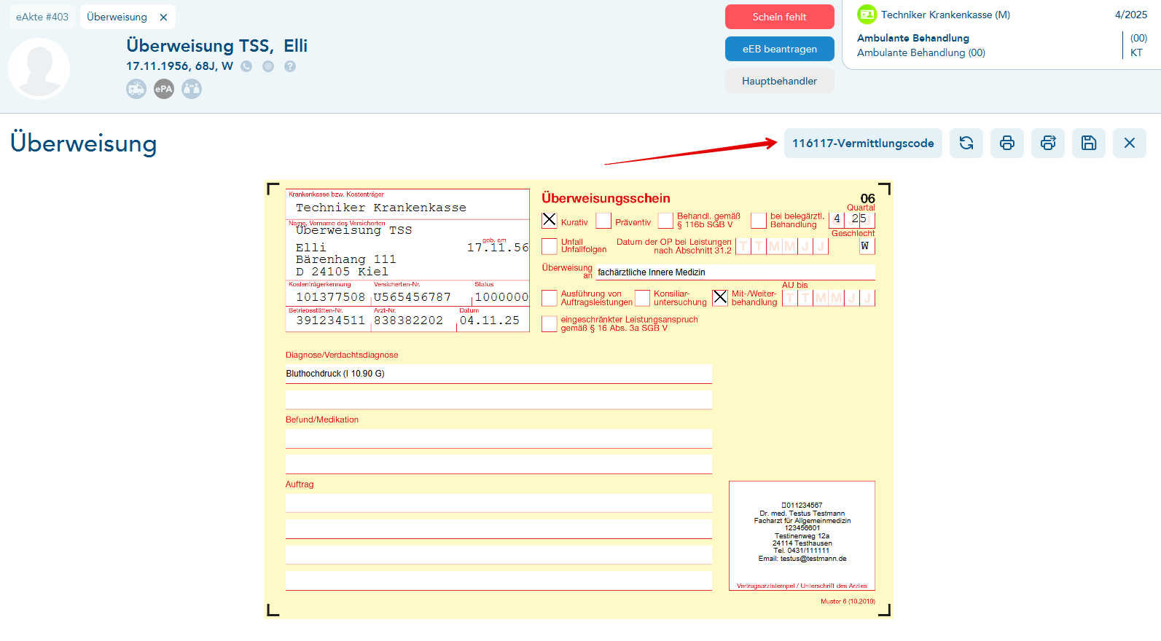Tick the Konsiliaruntersuchung checkbox

[x=642, y=298]
